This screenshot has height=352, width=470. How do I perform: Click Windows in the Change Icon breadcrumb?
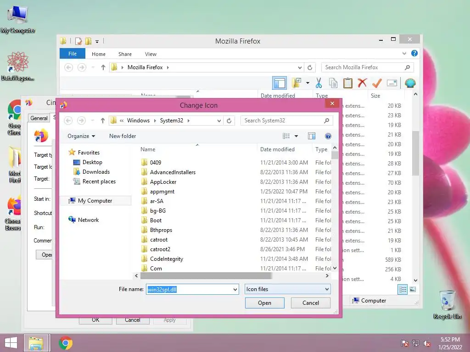(138, 121)
